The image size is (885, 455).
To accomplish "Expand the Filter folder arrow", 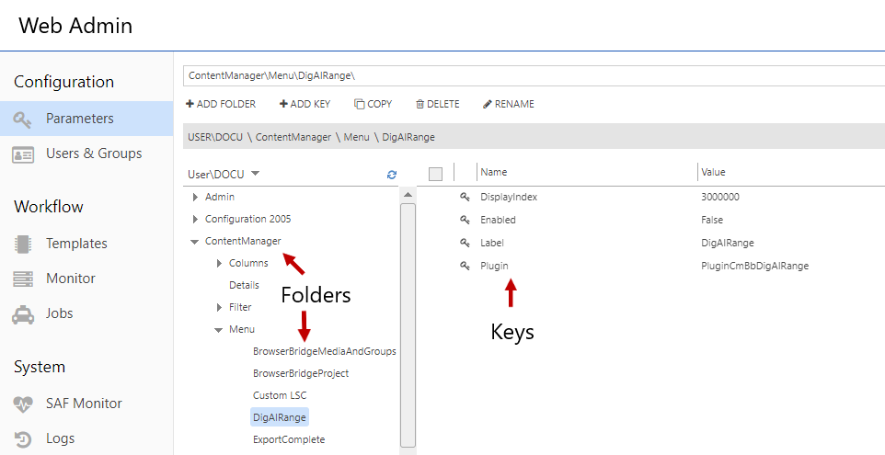I will tap(219, 307).
